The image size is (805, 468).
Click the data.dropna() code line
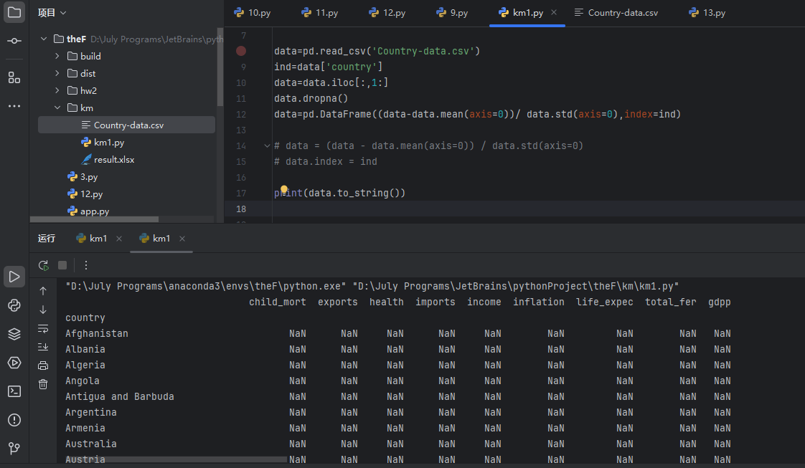311,98
